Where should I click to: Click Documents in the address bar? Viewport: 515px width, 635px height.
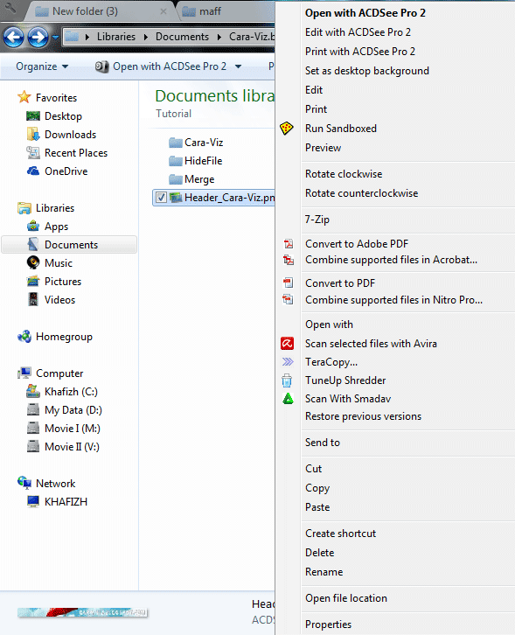pos(182,37)
